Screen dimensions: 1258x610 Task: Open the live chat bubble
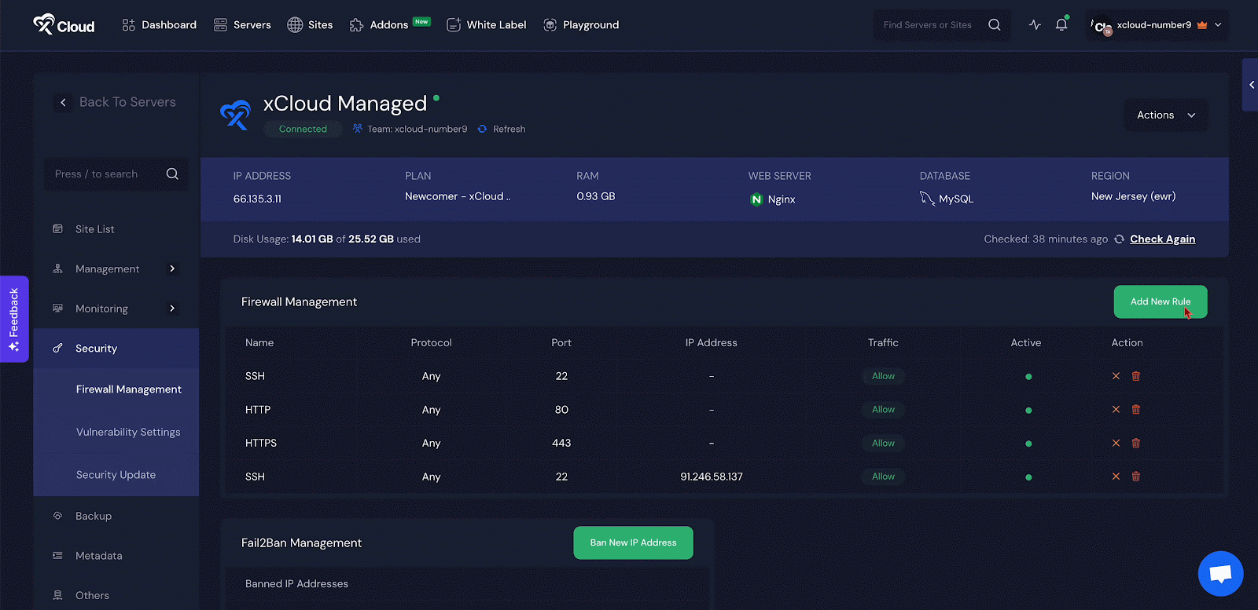(x=1220, y=574)
